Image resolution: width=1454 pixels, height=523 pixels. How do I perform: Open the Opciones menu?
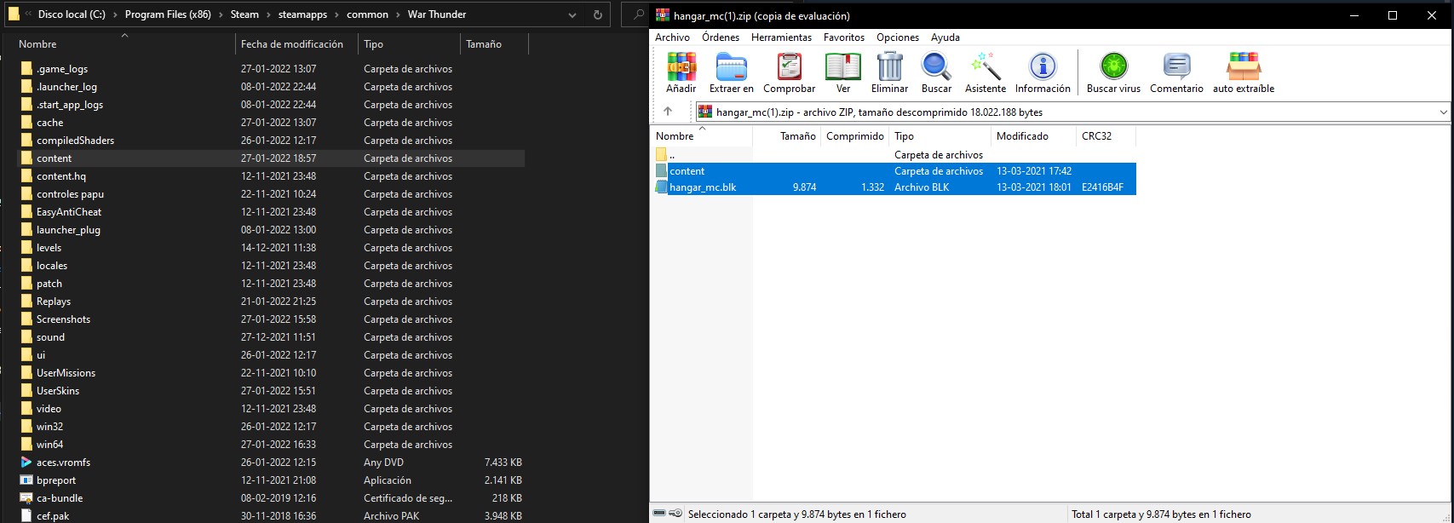coord(898,37)
